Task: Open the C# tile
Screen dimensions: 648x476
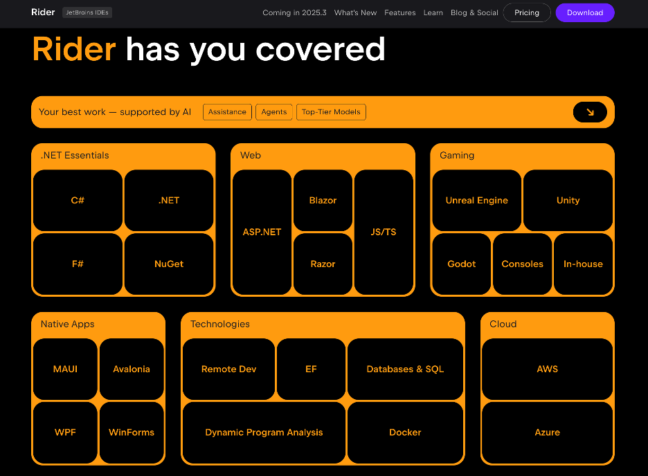Action: coord(78,200)
